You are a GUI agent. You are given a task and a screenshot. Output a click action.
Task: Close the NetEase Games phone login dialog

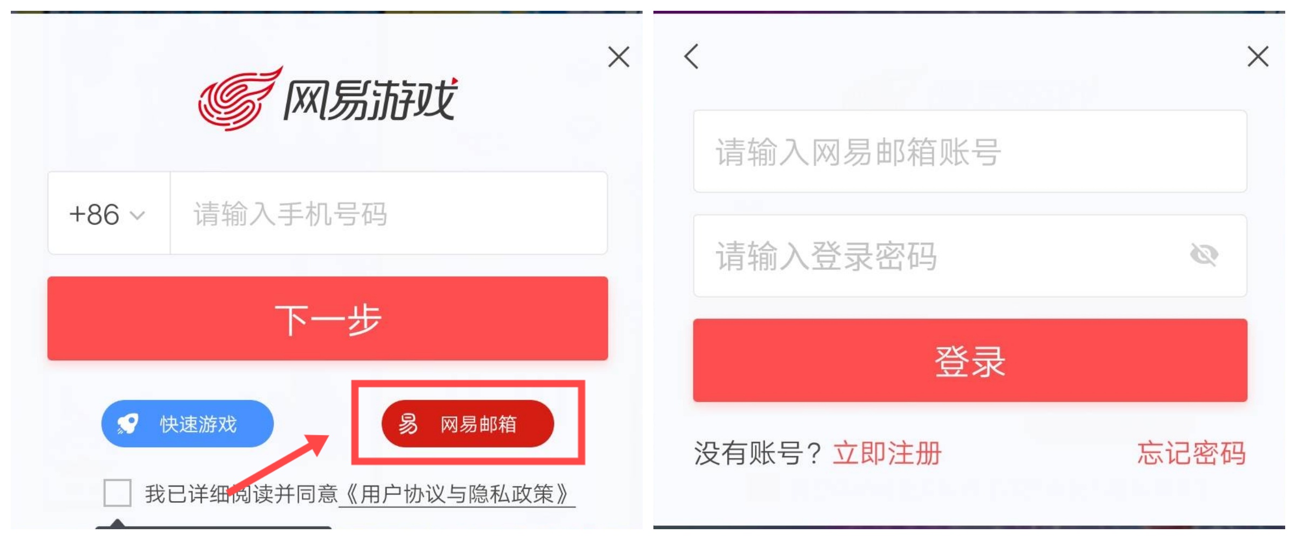tap(618, 57)
